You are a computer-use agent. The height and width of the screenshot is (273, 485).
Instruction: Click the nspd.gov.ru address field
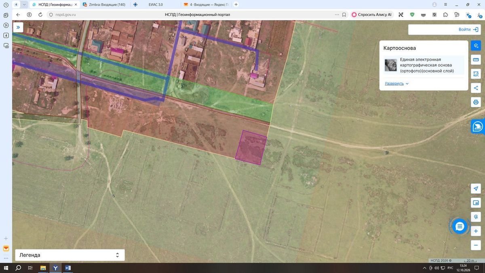click(x=65, y=15)
